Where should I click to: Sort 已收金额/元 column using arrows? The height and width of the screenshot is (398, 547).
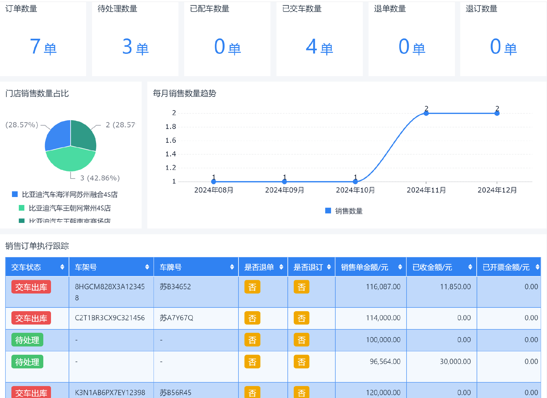coord(470,267)
